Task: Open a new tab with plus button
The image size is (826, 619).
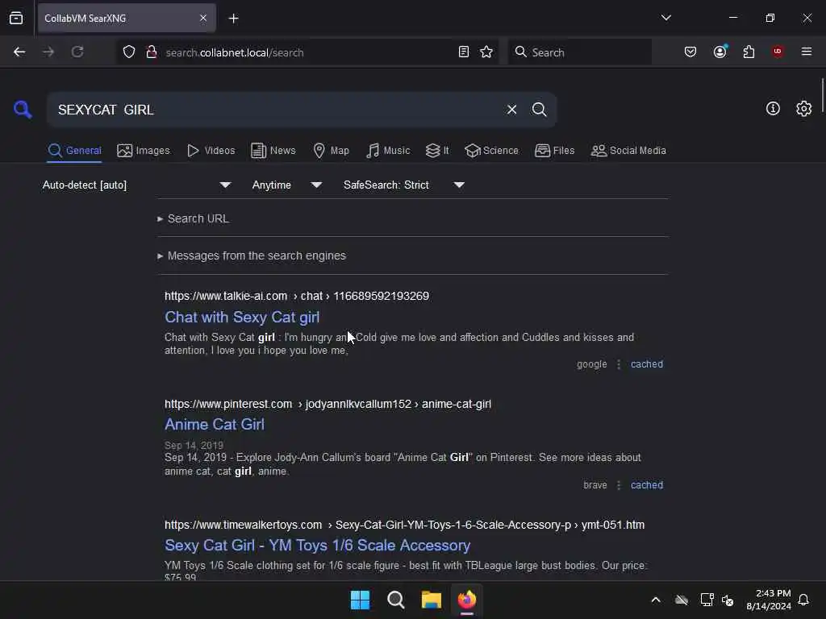Action: (233, 19)
